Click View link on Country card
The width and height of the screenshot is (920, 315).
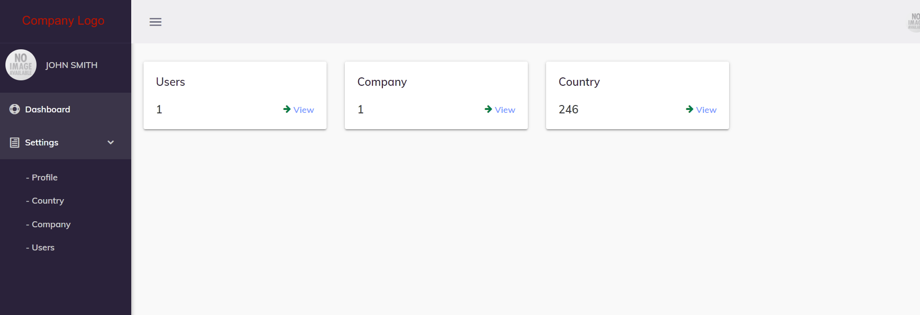[706, 110]
